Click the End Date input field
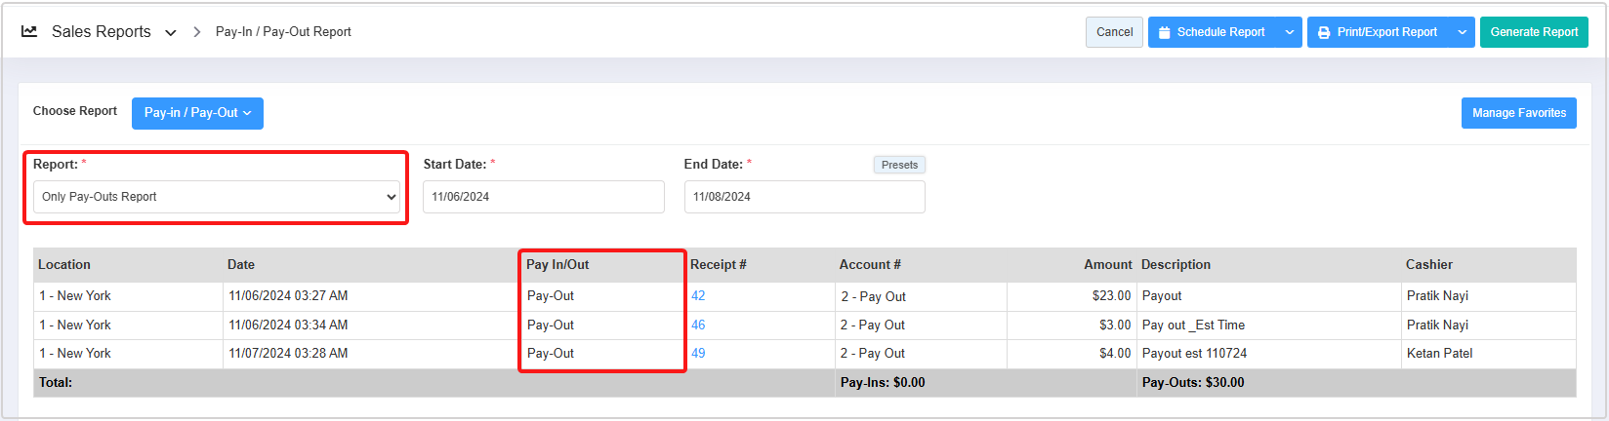 pyautogui.click(x=804, y=197)
